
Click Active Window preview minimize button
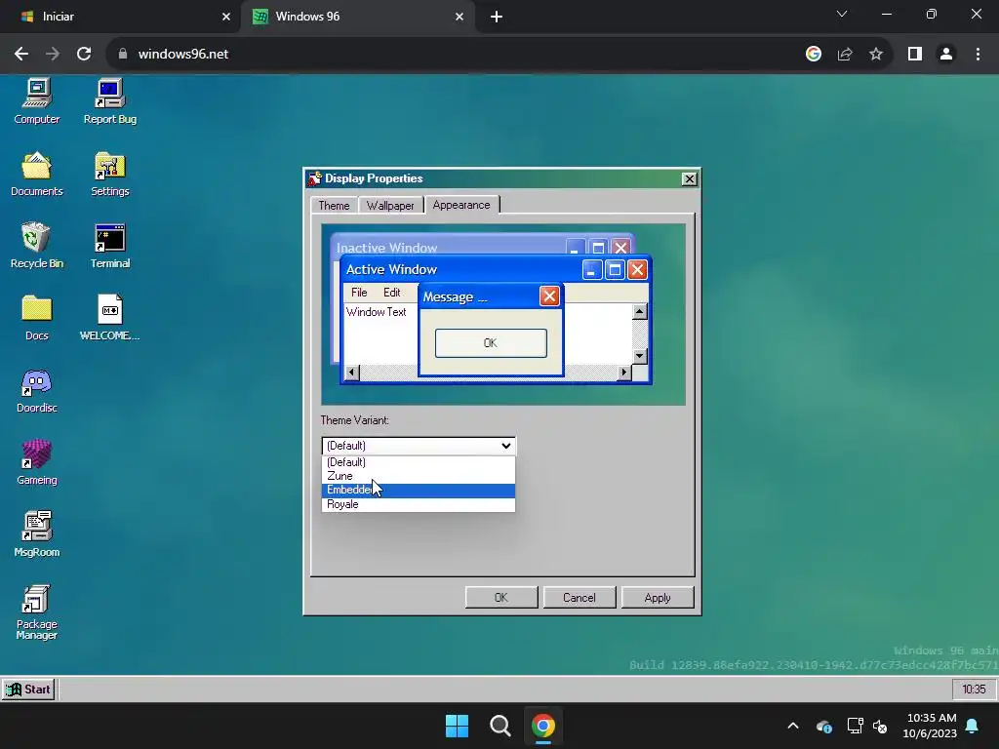(592, 270)
